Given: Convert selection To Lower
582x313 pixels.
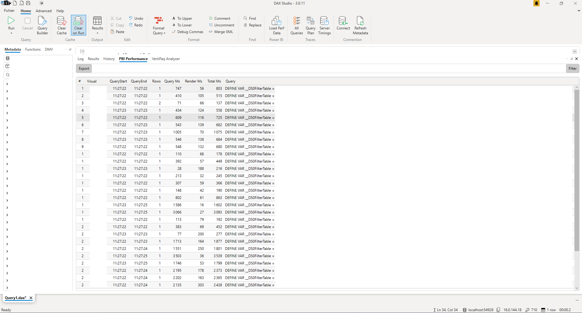Looking at the screenshot, I should tap(182, 25).
